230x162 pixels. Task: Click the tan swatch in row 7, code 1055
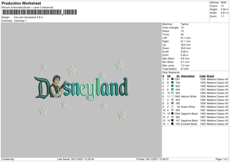172,100
